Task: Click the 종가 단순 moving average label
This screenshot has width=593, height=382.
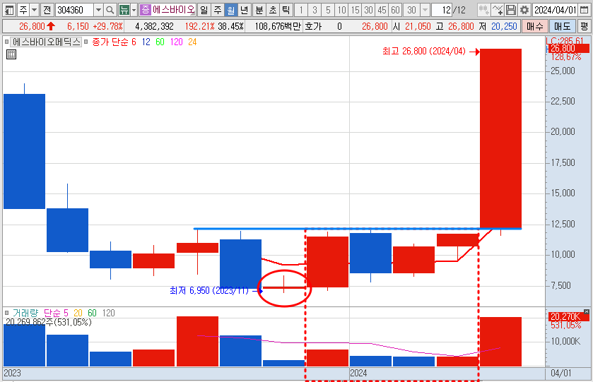Action: (x=110, y=42)
